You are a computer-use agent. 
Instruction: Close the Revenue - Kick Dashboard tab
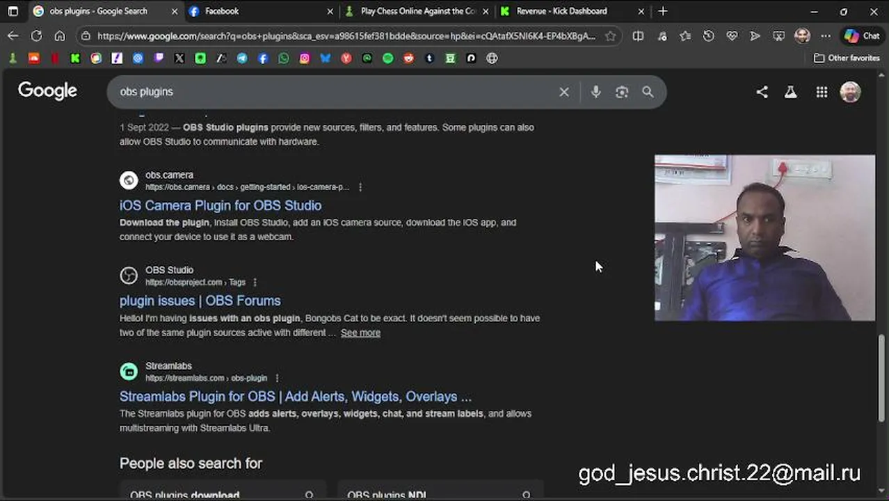click(641, 11)
